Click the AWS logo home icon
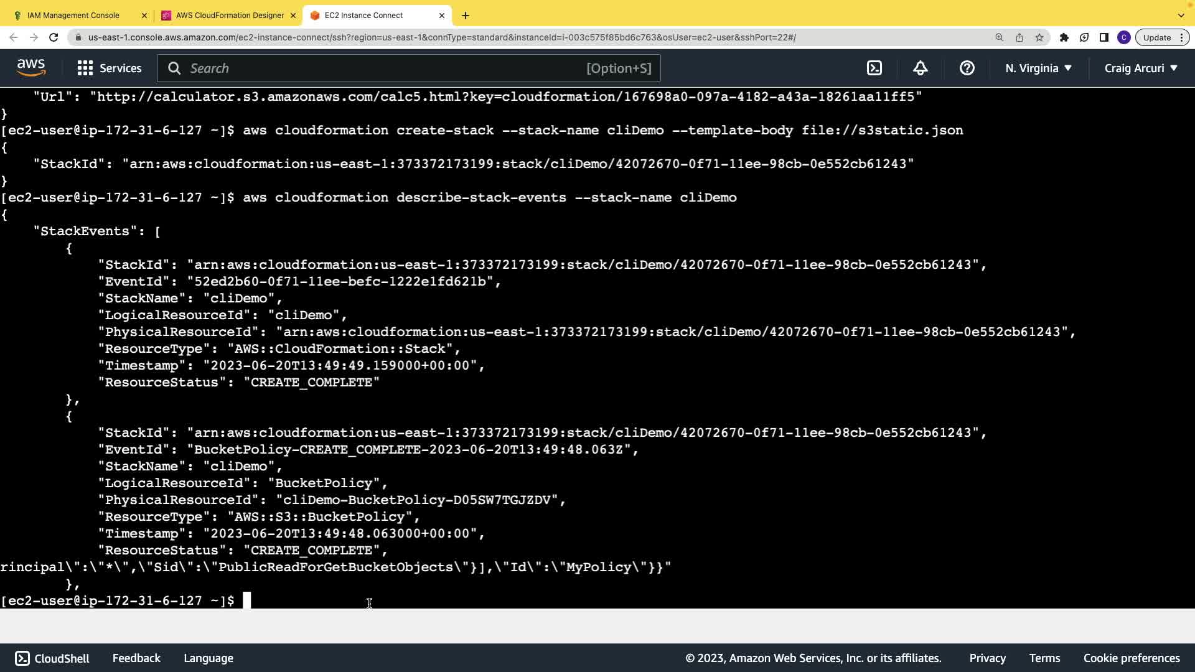 point(31,68)
